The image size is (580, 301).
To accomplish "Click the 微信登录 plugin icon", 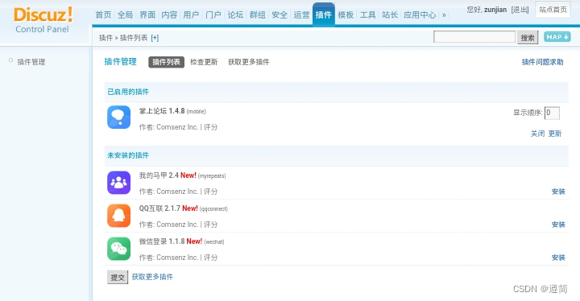I will [x=118, y=249].
